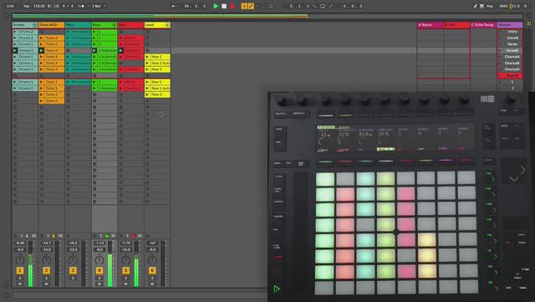This screenshot has width=535, height=302.
Task: Enable Draw Mode pencil icon
Action: (x=476, y=6)
